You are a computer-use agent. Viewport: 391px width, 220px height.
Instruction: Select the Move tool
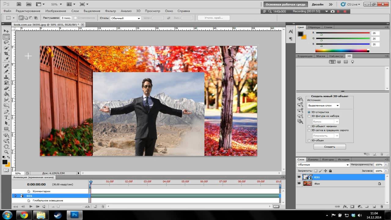(6, 31)
